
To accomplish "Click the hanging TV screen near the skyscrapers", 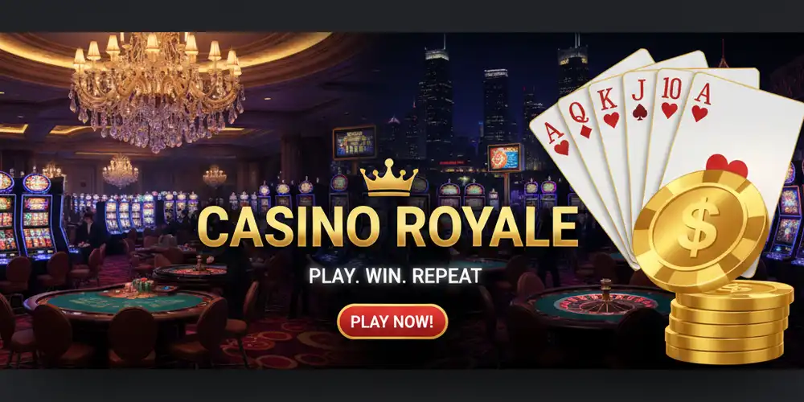I will [355, 142].
